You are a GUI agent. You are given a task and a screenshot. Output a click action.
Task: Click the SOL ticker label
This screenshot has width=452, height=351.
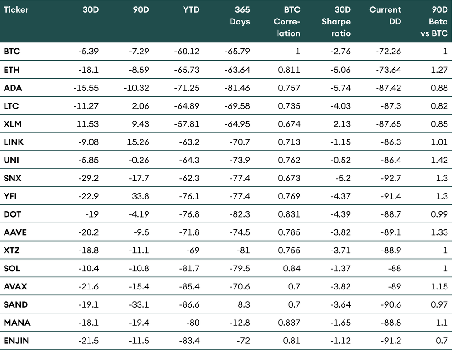click(12, 268)
